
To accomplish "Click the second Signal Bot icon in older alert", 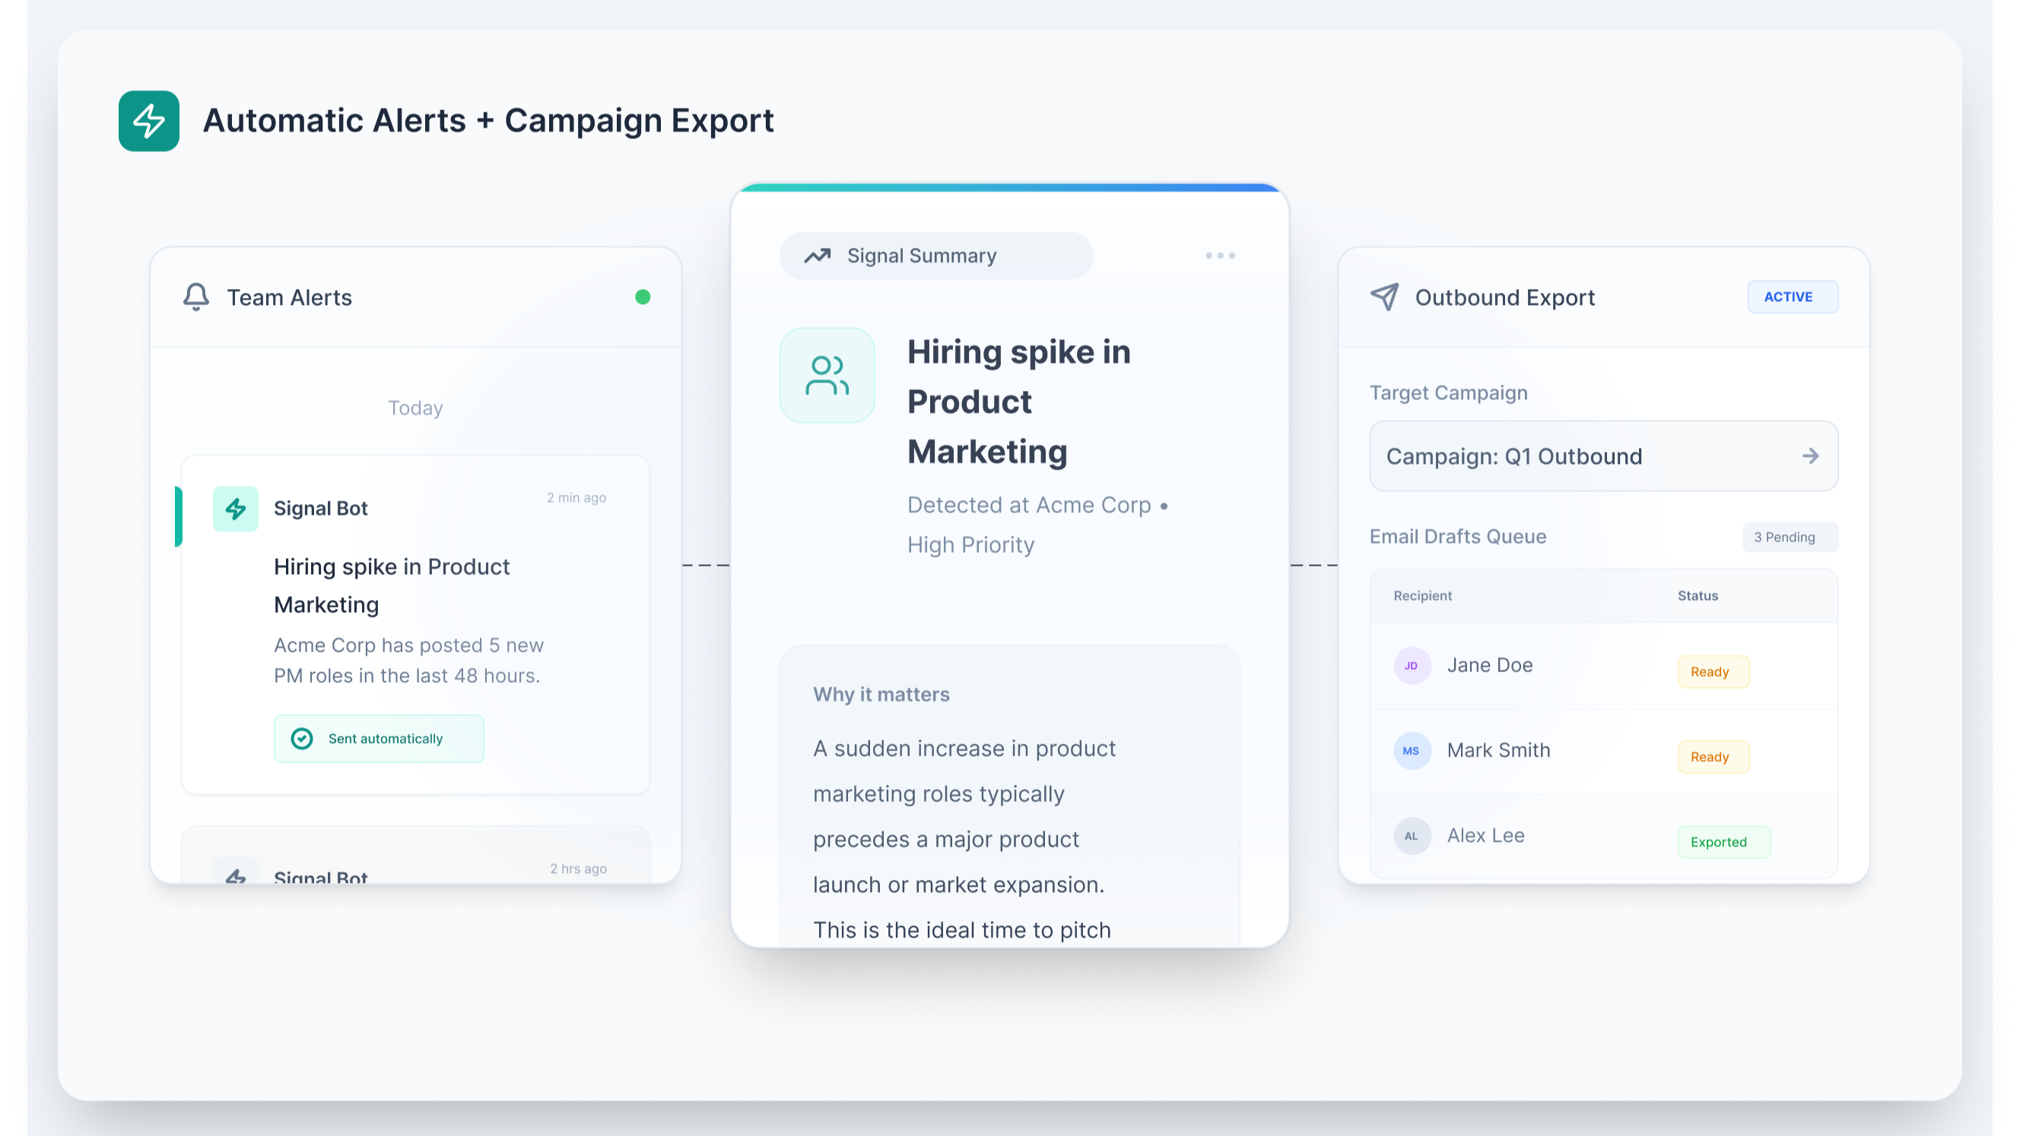I will [236, 875].
